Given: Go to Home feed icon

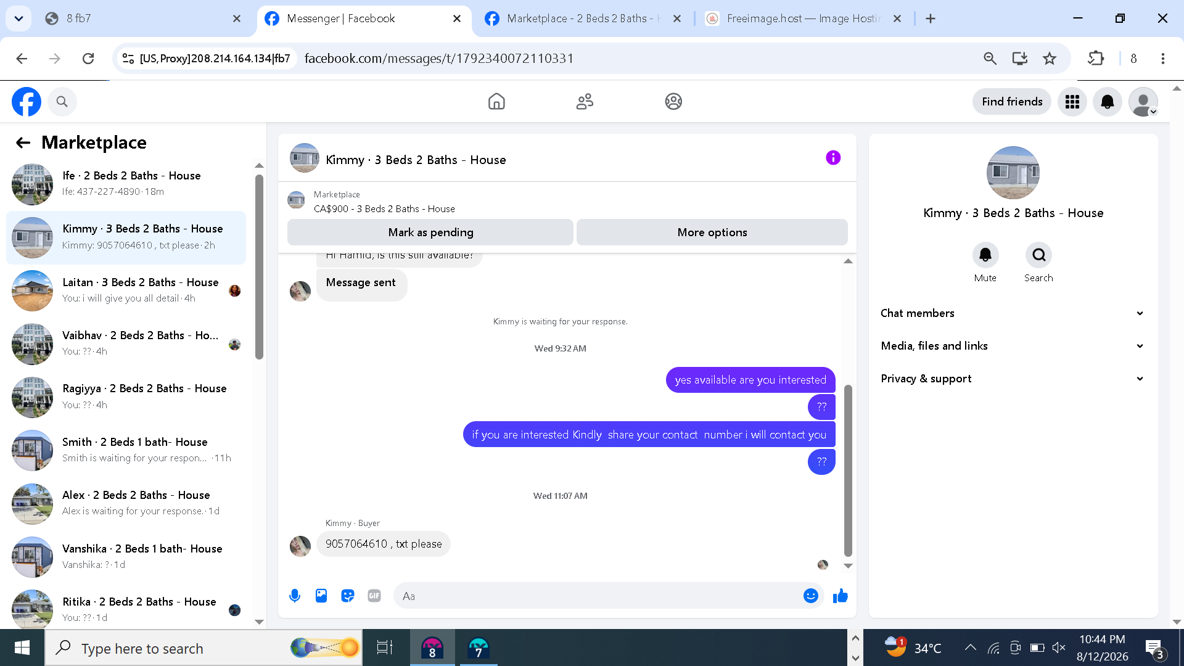Looking at the screenshot, I should [496, 102].
